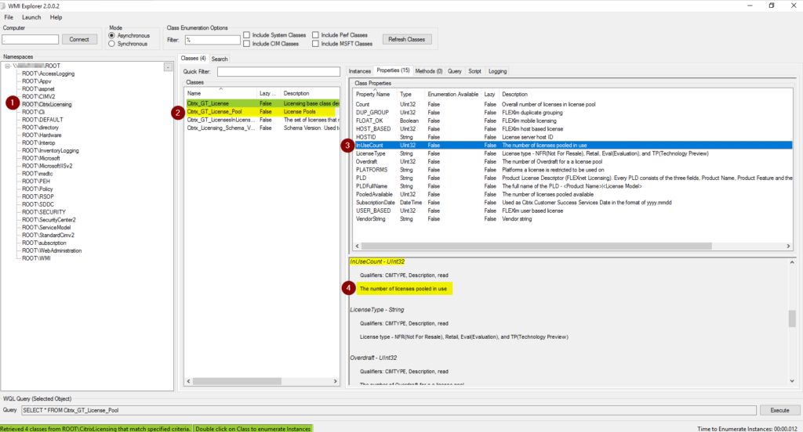Toggle Include MSFT Classes checkbox
803x432 pixels.
(315, 44)
